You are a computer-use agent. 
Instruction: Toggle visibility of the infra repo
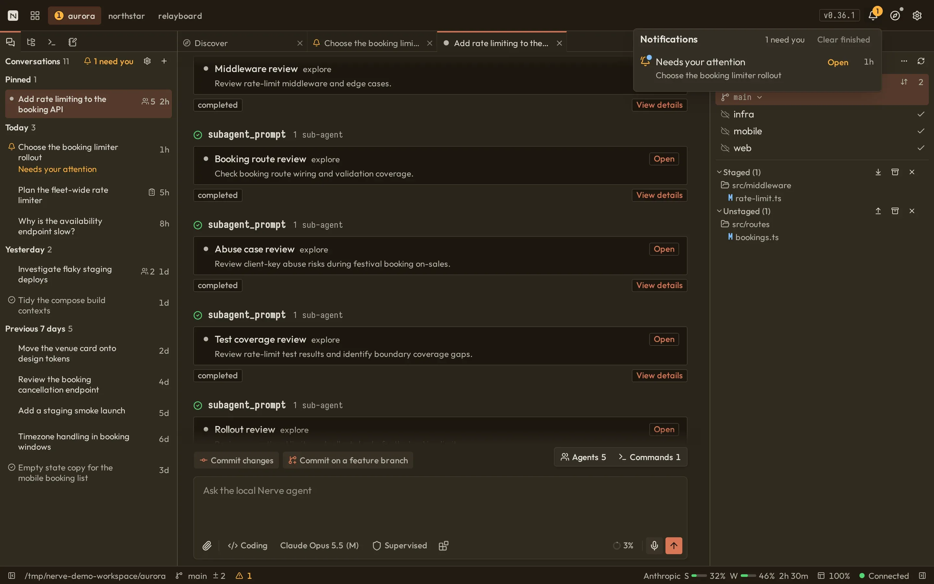[x=725, y=114]
